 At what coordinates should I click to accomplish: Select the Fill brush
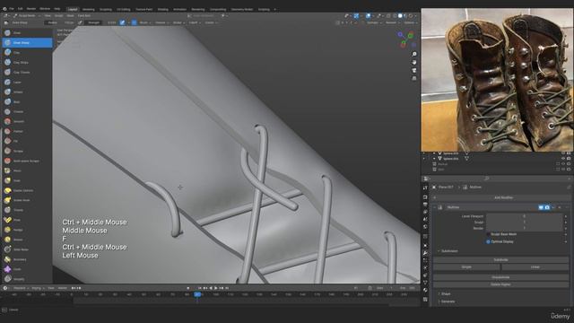pyautogui.click(x=28, y=141)
